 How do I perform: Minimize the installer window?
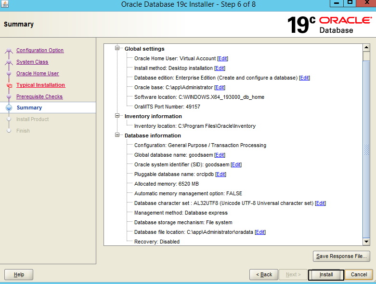pyautogui.click(x=337, y=3)
